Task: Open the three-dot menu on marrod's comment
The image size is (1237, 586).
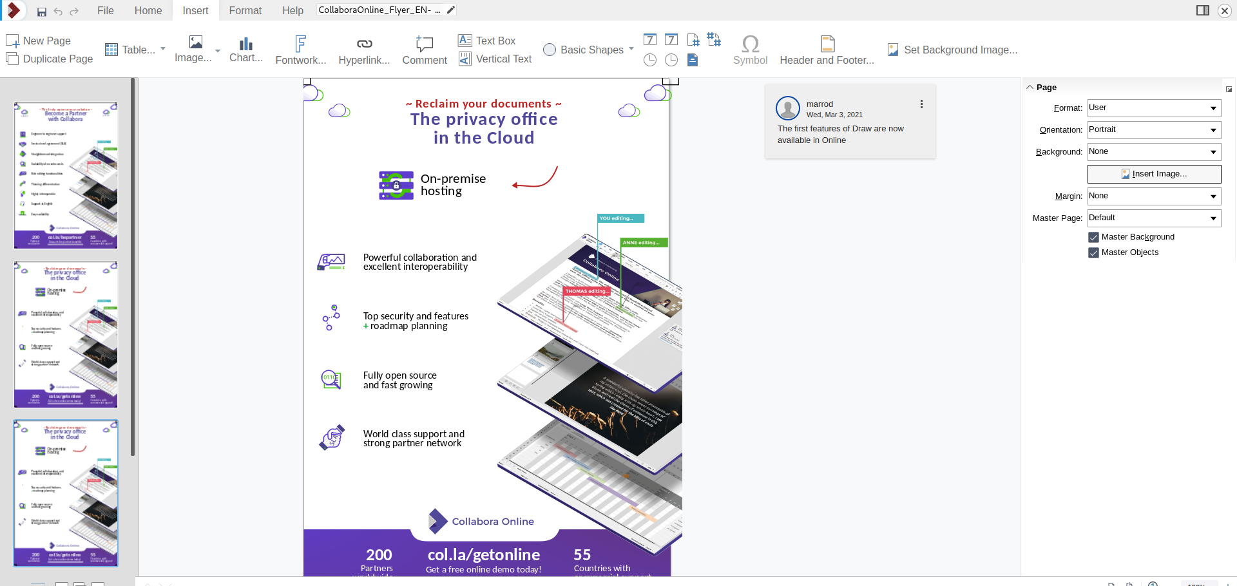Action: click(921, 104)
